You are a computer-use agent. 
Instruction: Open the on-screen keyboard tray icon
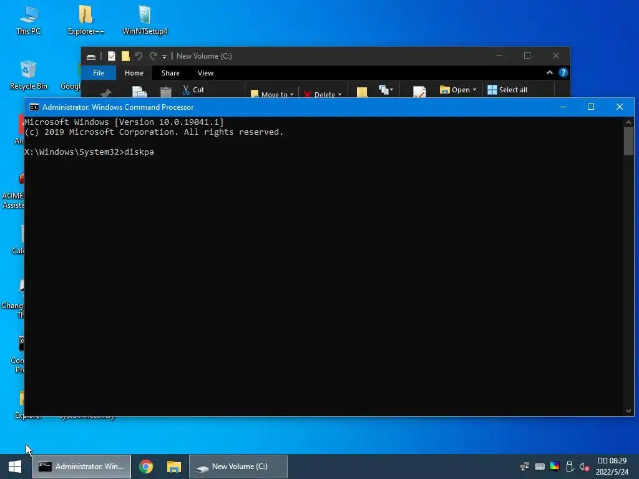click(x=540, y=467)
